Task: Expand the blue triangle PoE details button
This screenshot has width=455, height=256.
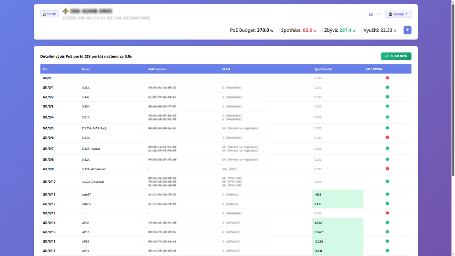Action: 407,30
